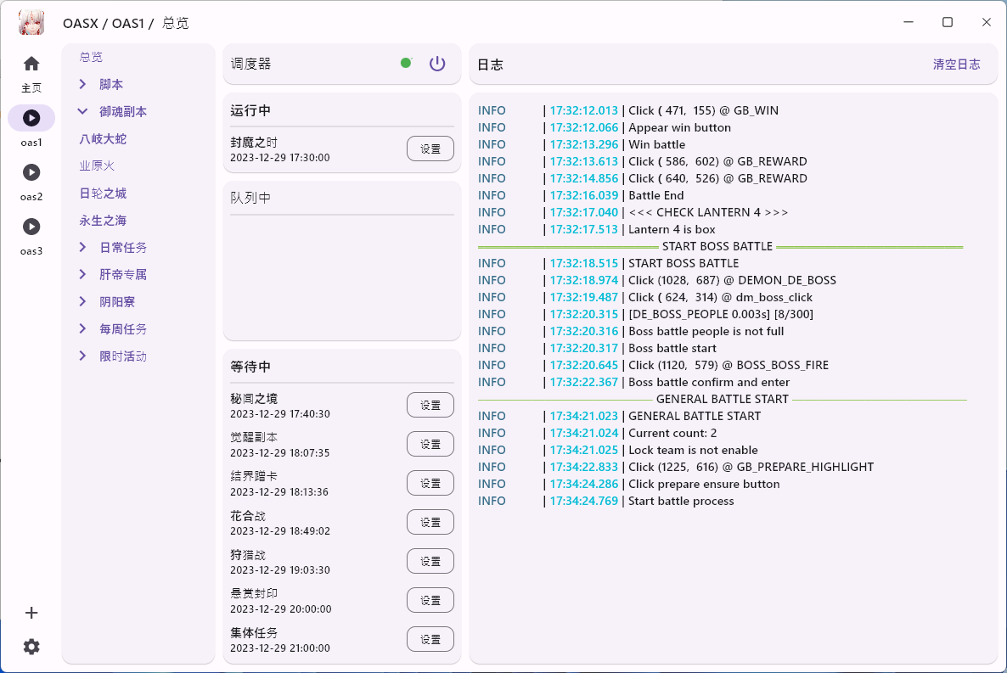The width and height of the screenshot is (1007, 673).
Task: Expand the 限时活动 section
Action: click(x=83, y=356)
